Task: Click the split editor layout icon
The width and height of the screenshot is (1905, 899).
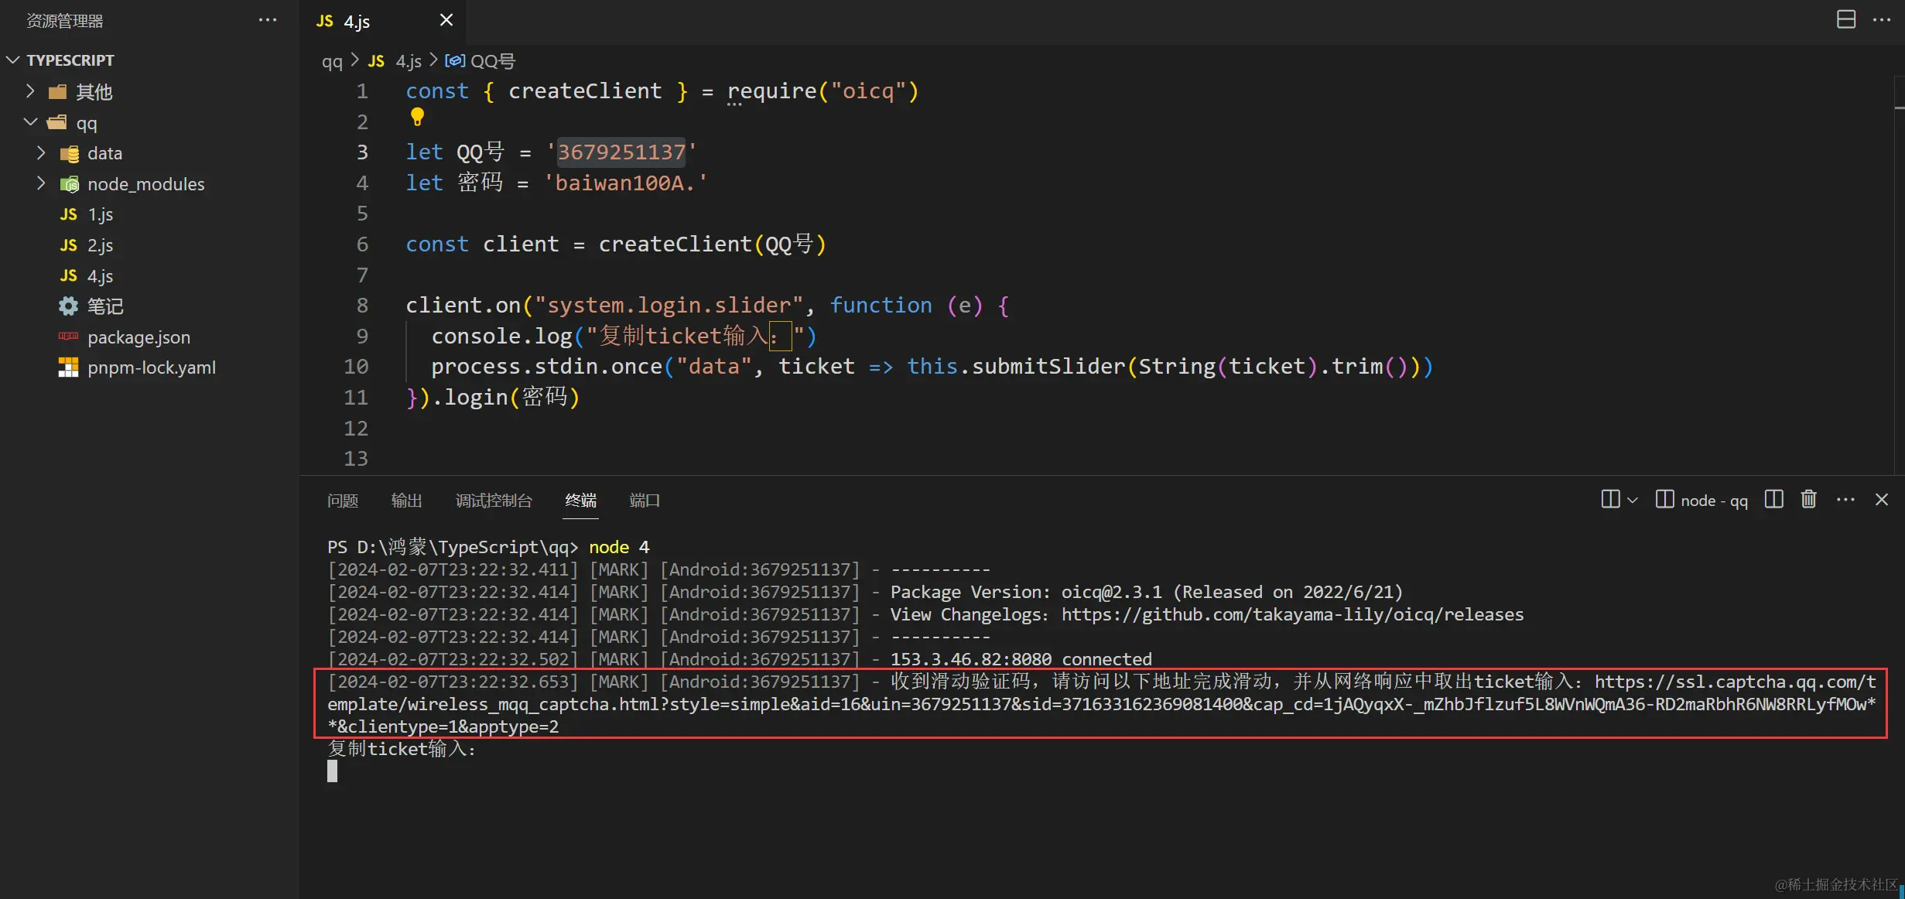Action: pos(1845,19)
